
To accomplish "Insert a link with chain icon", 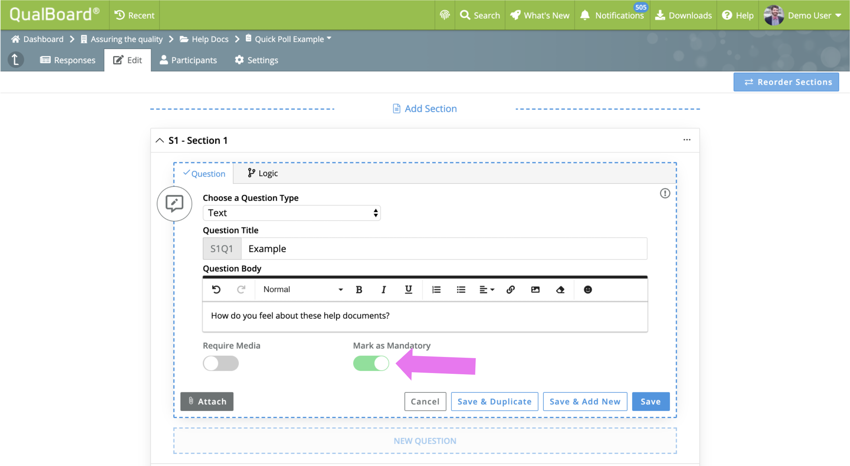I will 510,289.
